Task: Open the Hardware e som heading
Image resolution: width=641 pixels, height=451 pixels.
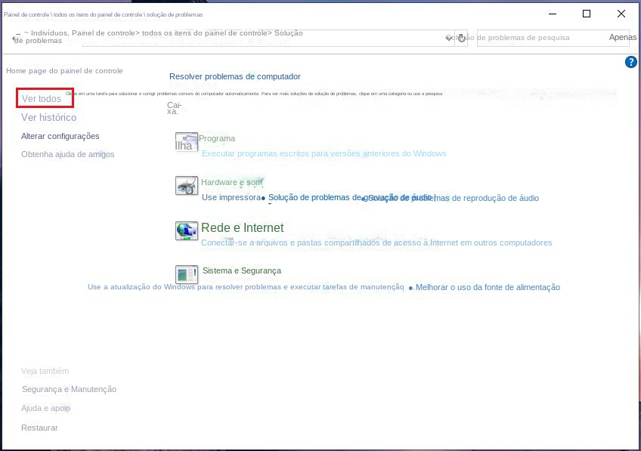Action: pos(232,182)
